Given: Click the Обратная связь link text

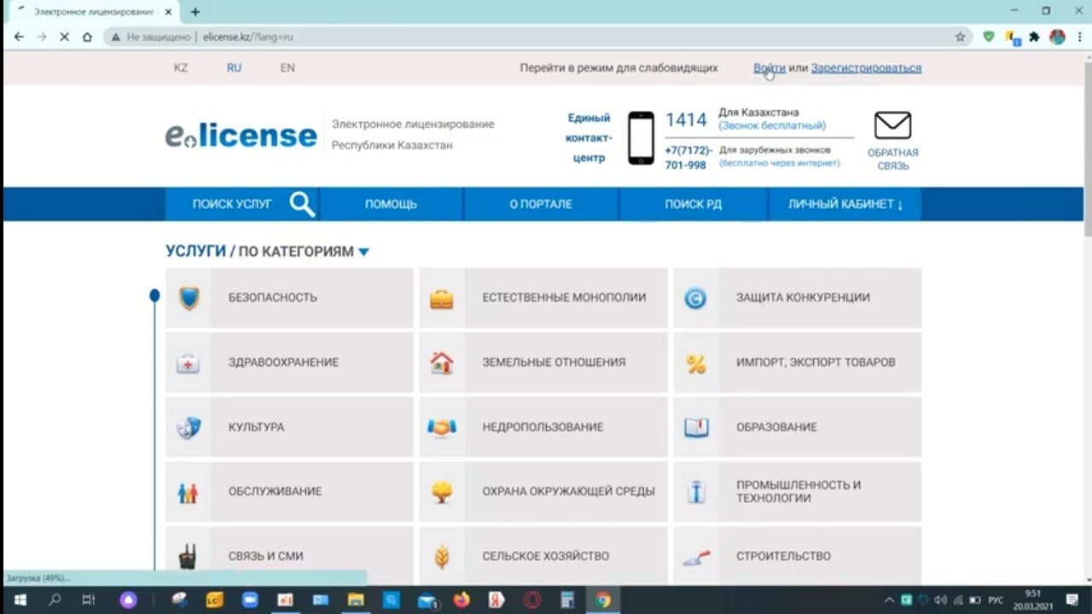Looking at the screenshot, I should pyautogui.click(x=893, y=159).
